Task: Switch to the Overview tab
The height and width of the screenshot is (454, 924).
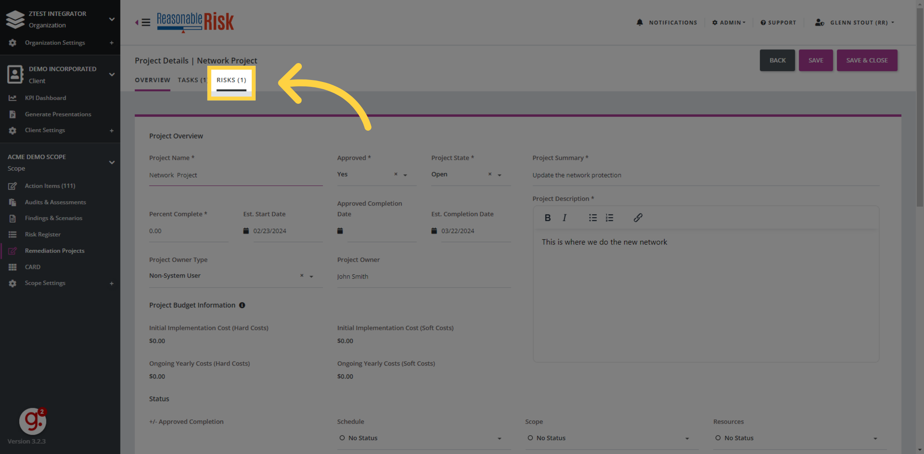Action: coord(152,80)
